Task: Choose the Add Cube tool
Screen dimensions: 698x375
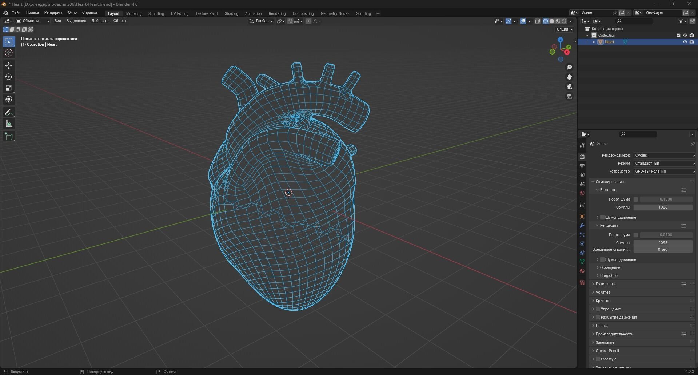Action: [x=9, y=137]
